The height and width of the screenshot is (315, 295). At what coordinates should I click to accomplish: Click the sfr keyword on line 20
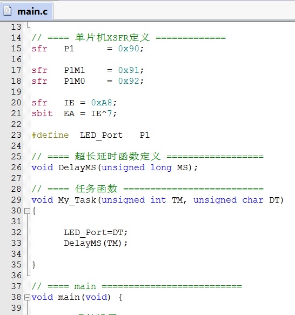39,103
